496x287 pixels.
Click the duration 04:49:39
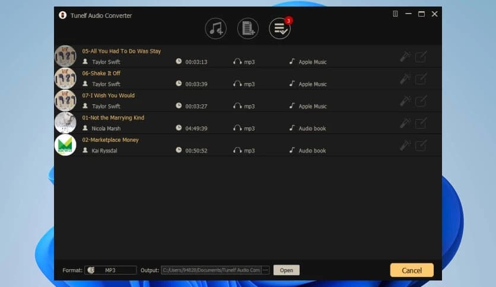196,129
